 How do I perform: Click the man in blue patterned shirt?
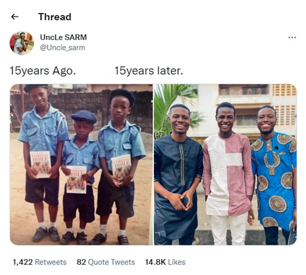274,173
